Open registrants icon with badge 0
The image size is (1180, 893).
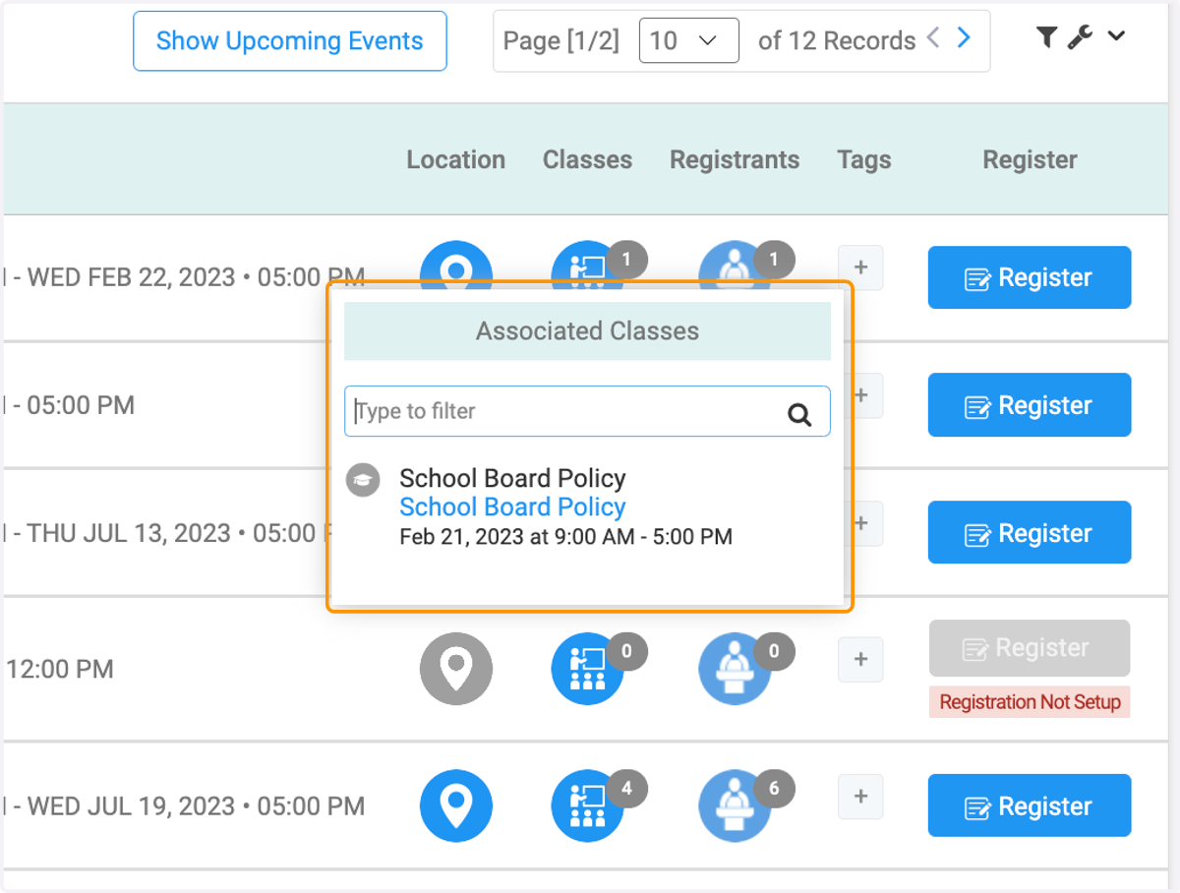click(x=736, y=669)
